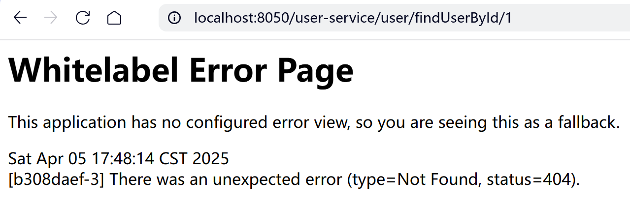The image size is (630, 207).
Task: Go back using the browser back arrow
Action: pos(20,18)
